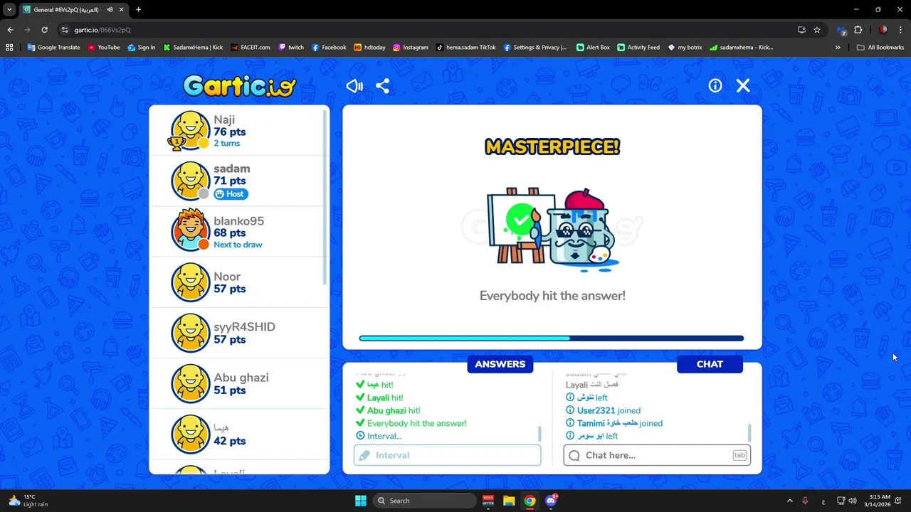
Task: Click the '2 turns' text under Naji
Action: pos(226,143)
